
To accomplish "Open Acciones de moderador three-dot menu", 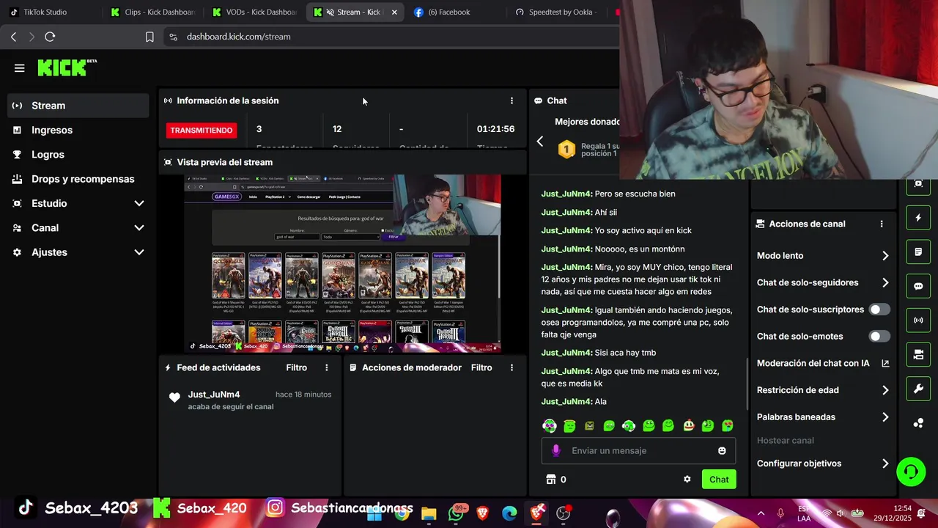I will tap(512, 367).
